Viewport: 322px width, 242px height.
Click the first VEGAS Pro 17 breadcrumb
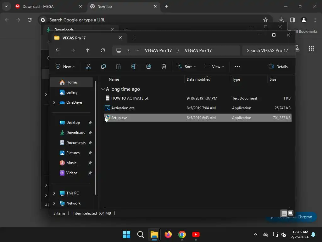[x=158, y=50]
